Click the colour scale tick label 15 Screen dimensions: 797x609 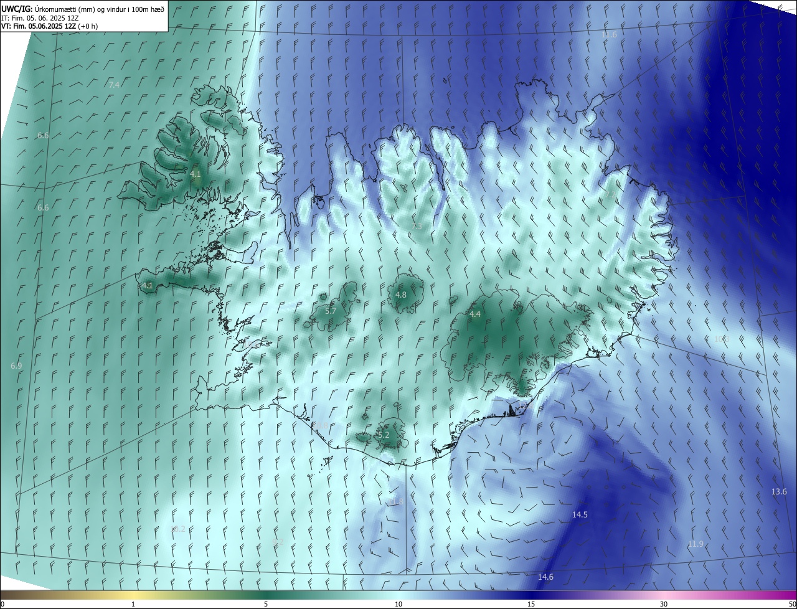(x=531, y=604)
